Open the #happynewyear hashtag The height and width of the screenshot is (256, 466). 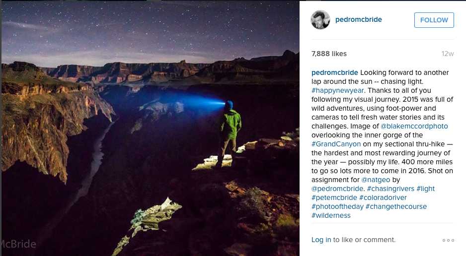point(338,90)
